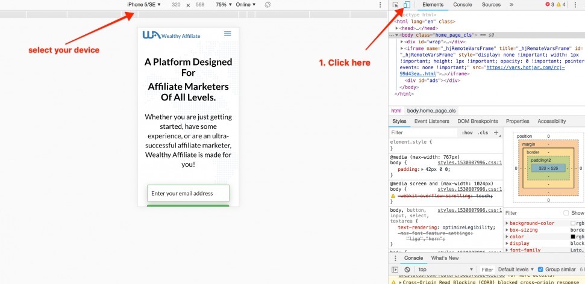Open the red error count indicator
Viewport: 585px width, 284px height.
(x=550, y=5)
